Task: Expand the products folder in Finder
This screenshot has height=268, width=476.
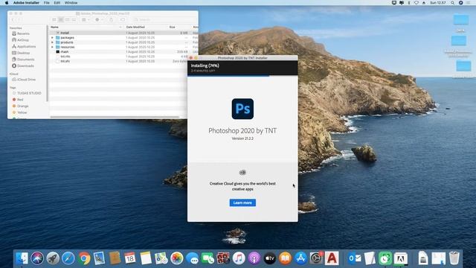Action: coord(52,42)
